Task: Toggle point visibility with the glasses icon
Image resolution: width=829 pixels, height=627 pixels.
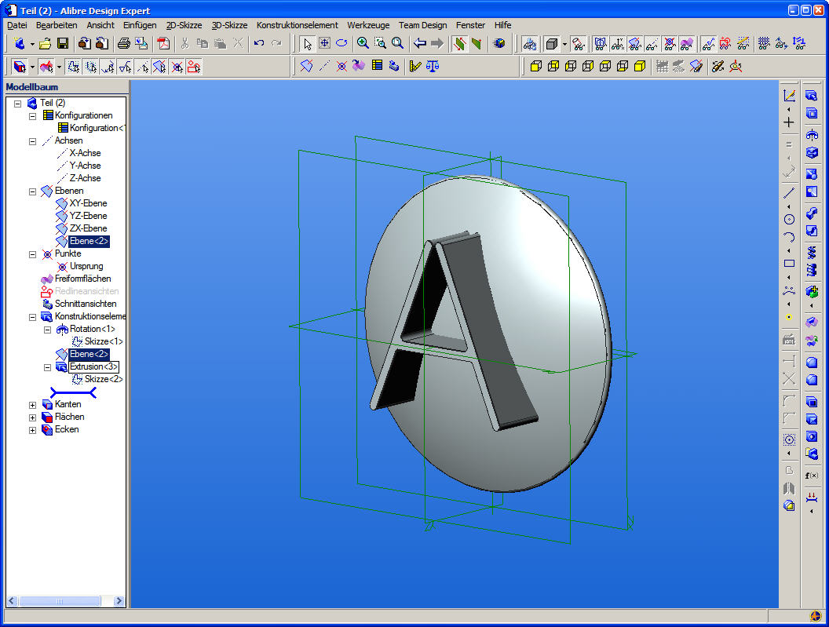Action: (670, 43)
